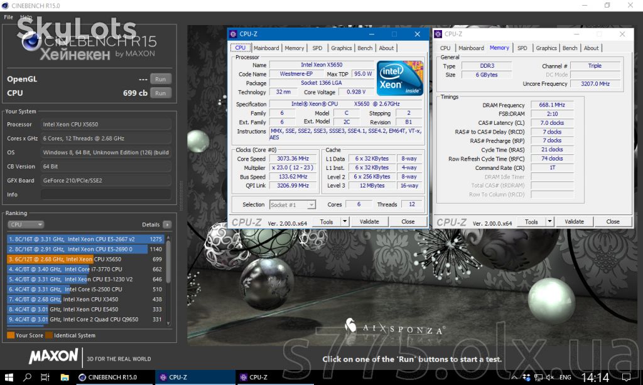Select ranking row Intel Xeon CPU E5-2667 v2

tap(85, 239)
